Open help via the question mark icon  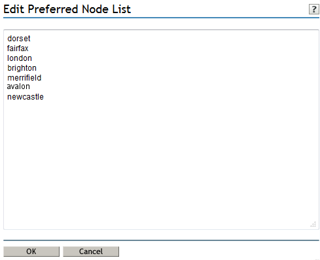coord(313,9)
